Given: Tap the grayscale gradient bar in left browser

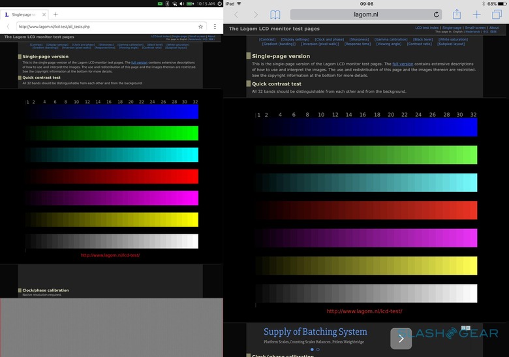Looking at the screenshot, I should [x=112, y=241].
